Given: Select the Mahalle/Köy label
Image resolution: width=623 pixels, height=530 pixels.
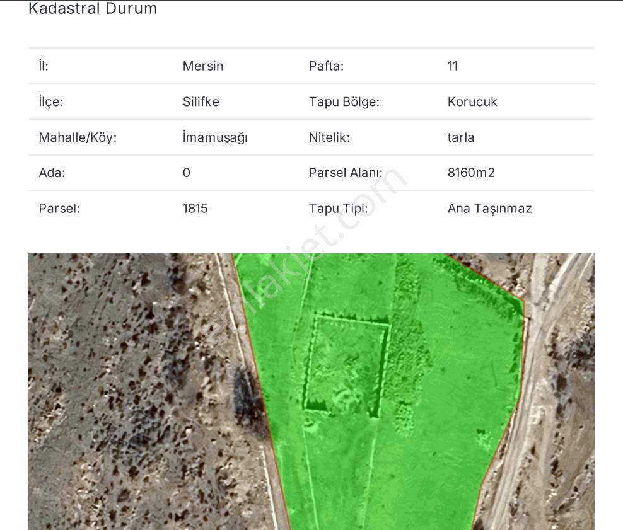Looking at the screenshot, I should [78, 137].
